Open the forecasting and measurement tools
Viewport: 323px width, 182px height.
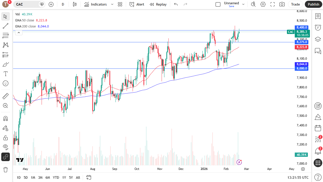(5, 55)
